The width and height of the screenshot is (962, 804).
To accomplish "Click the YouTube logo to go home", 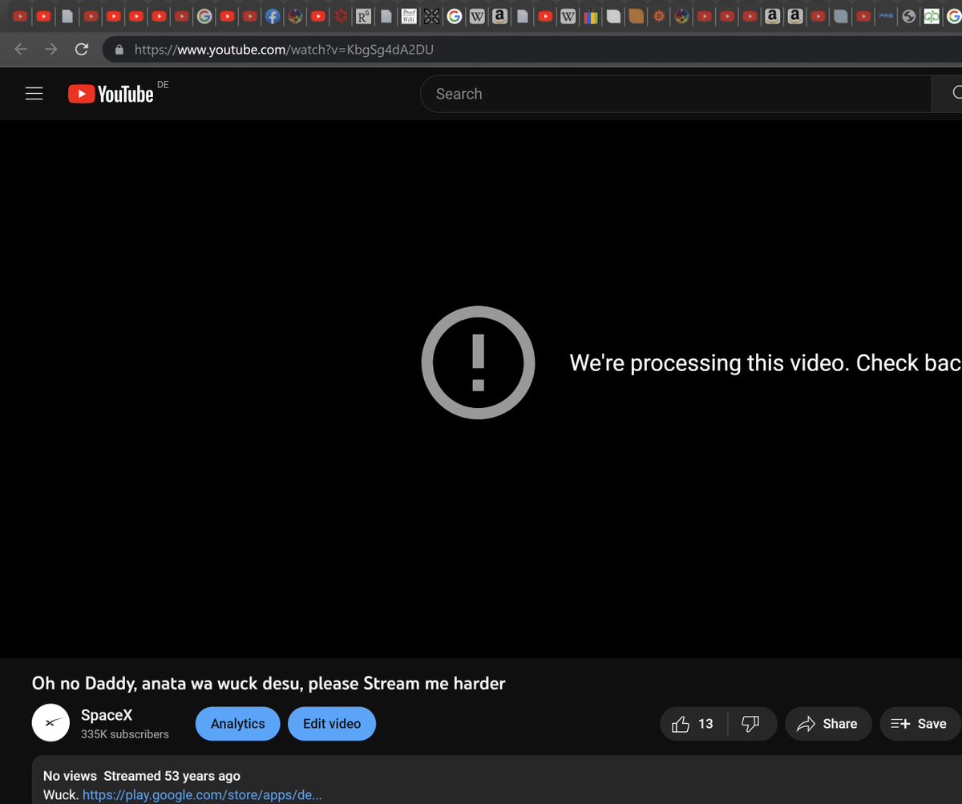I will click(x=111, y=94).
